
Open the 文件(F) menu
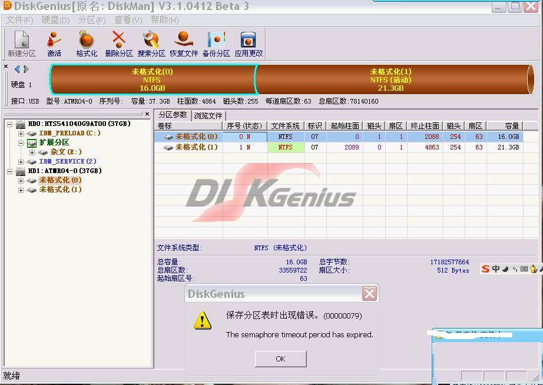(19, 20)
